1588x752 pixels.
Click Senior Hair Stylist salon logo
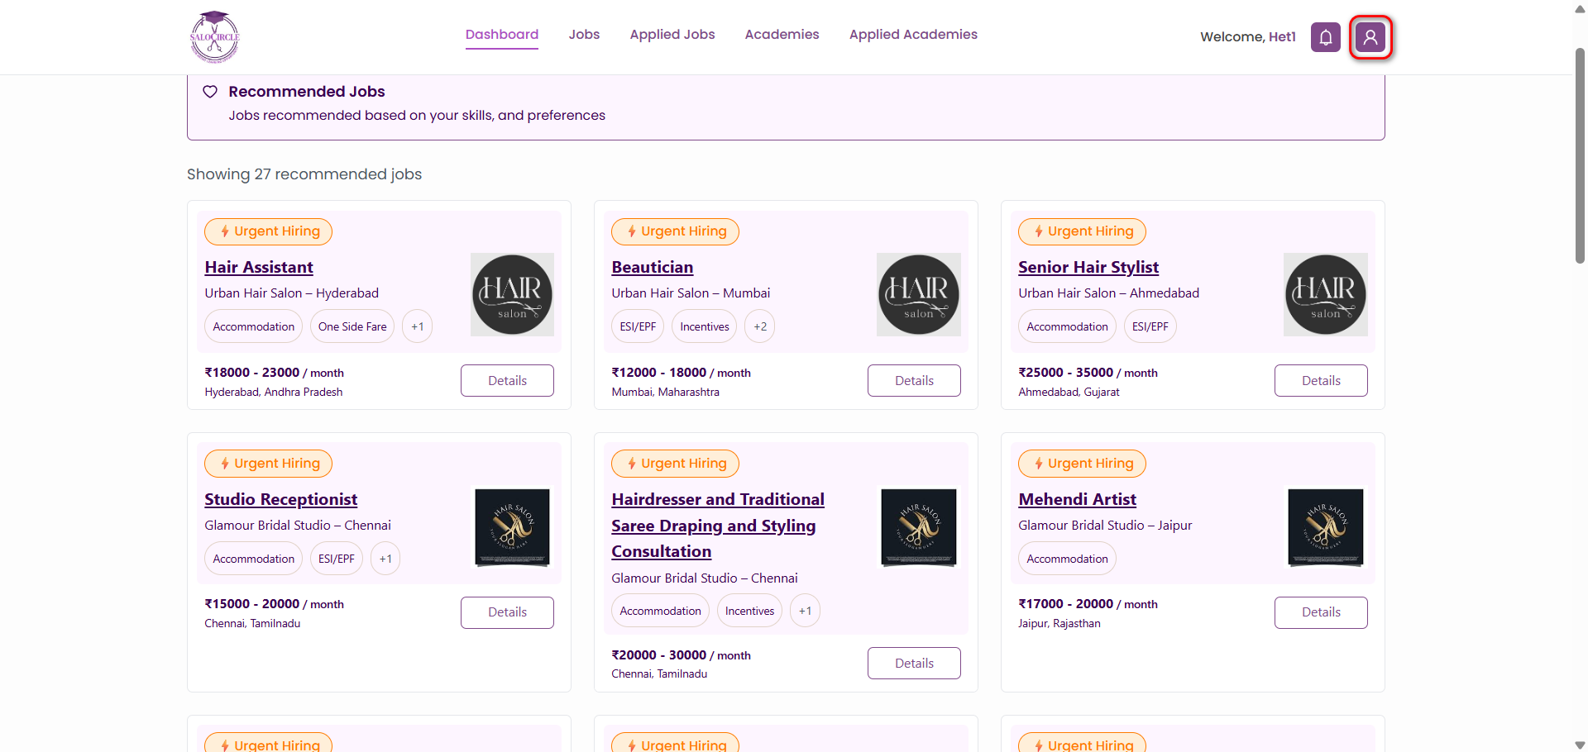coord(1326,294)
